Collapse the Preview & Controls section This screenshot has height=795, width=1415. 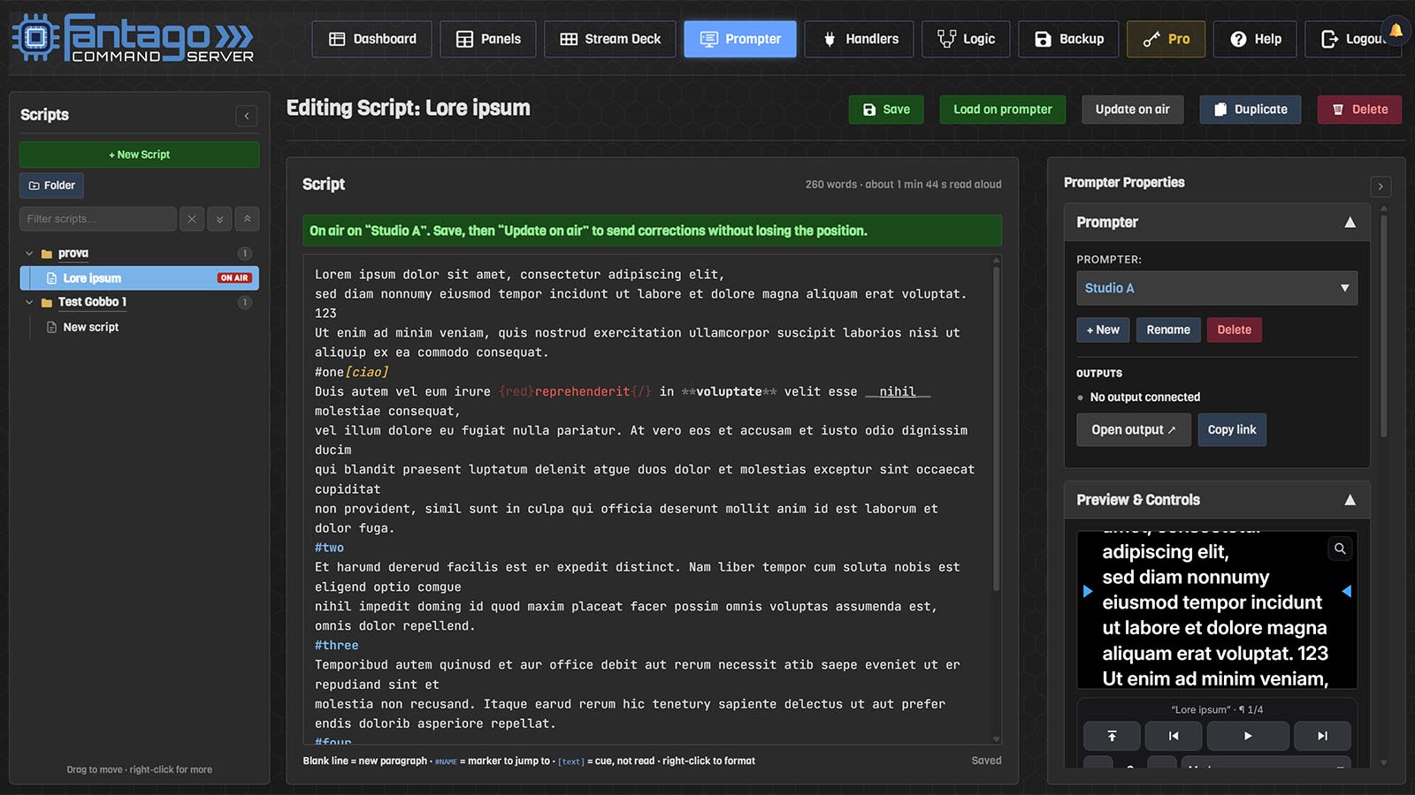point(1350,500)
